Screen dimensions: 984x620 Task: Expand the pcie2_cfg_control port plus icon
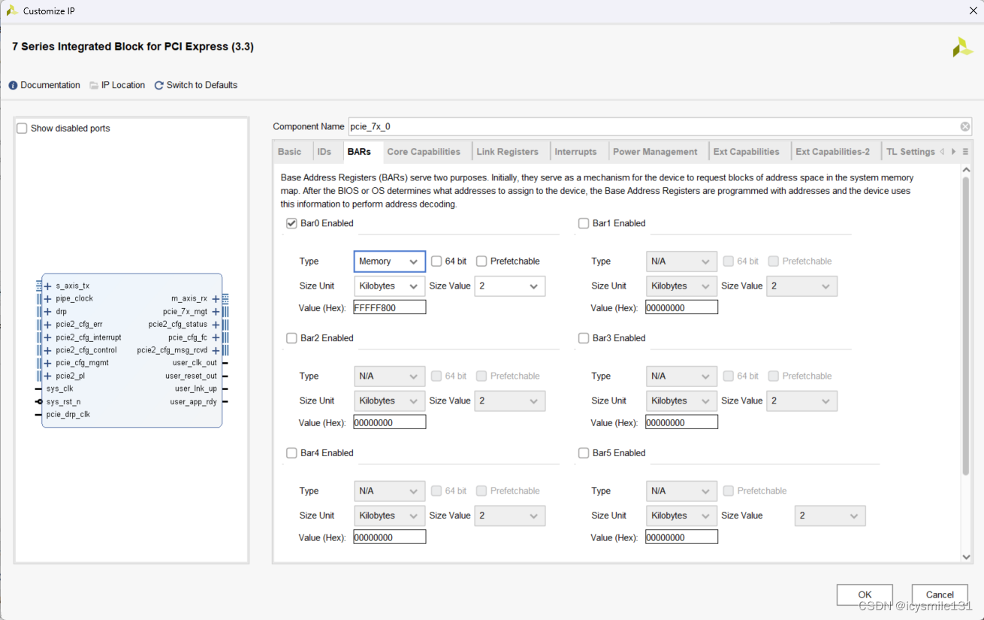pyautogui.click(x=48, y=350)
